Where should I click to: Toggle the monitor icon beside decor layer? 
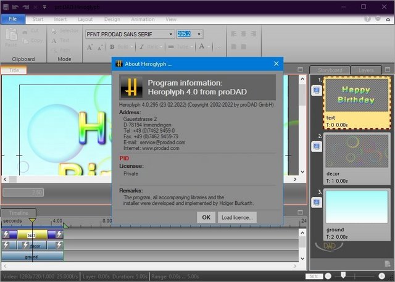317,146
